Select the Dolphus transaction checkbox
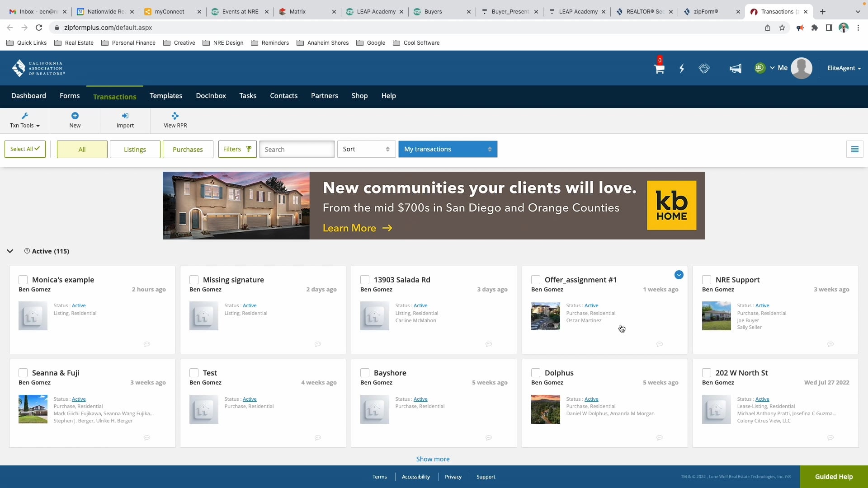Screen dimensions: 868x488 [536, 373]
